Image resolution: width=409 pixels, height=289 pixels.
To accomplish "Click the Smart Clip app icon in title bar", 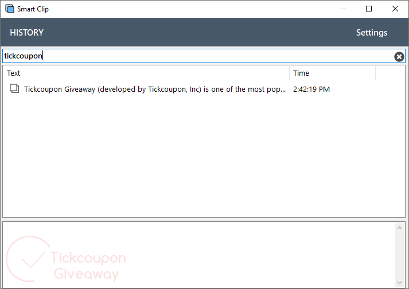I will point(10,9).
